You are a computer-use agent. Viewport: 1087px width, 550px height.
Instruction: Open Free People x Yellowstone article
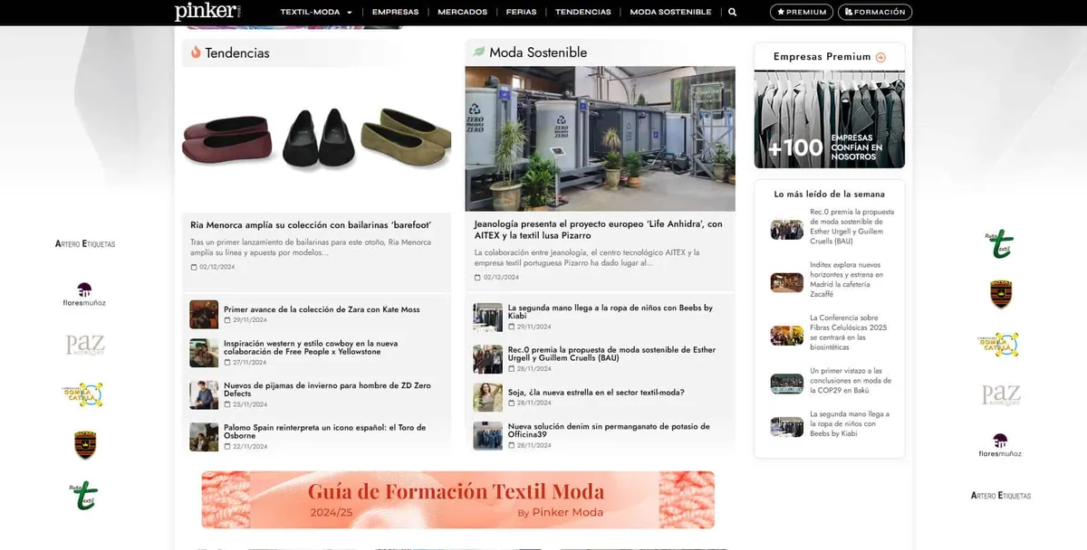pos(311,347)
